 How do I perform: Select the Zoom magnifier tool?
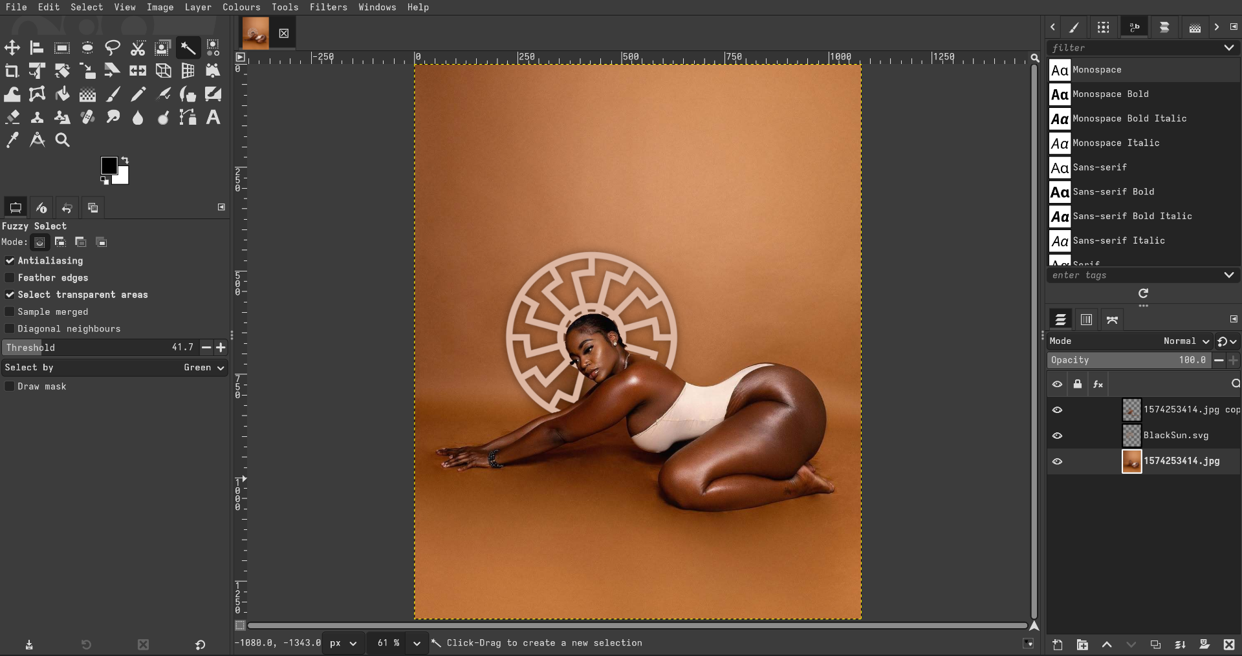(x=62, y=140)
